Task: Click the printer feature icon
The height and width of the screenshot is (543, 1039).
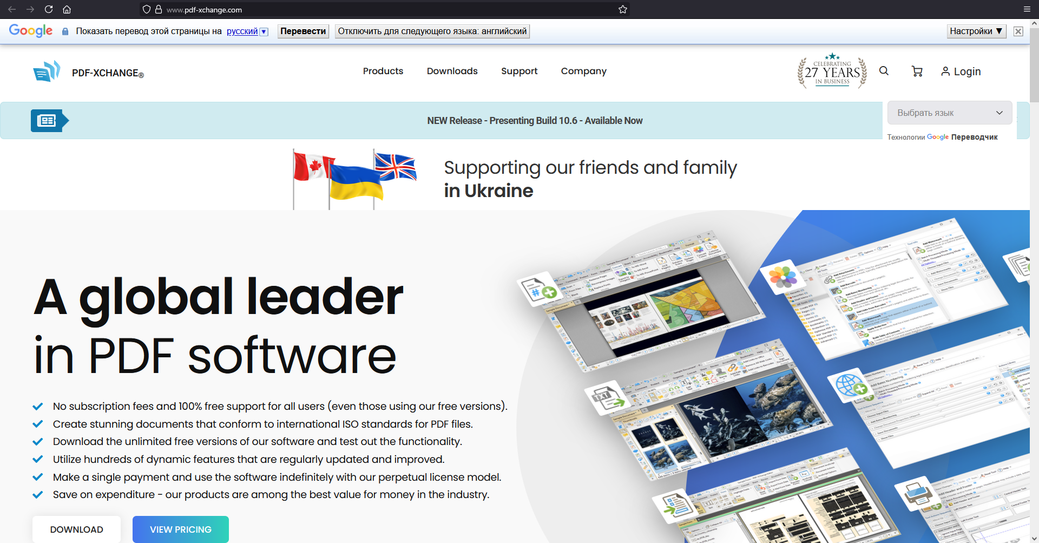Action: pyautogui.click(x=919, y=495)
